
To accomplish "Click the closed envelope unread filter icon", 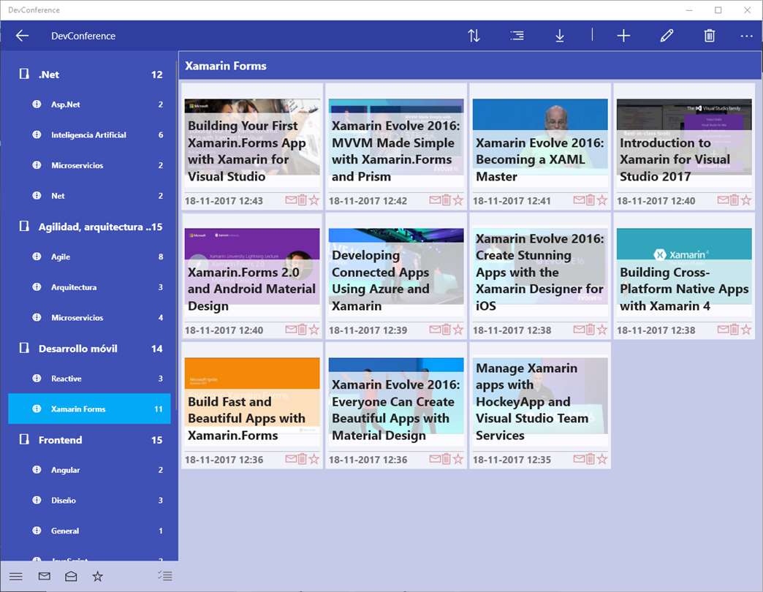I will [45, 577].
